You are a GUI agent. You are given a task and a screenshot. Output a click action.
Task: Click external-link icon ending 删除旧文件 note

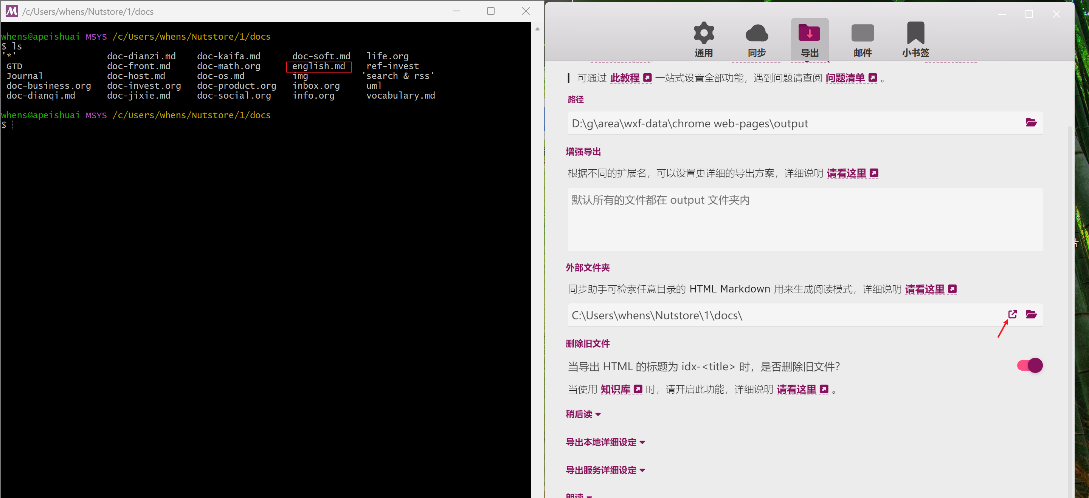pyautogui.click(x=824, y=390)
